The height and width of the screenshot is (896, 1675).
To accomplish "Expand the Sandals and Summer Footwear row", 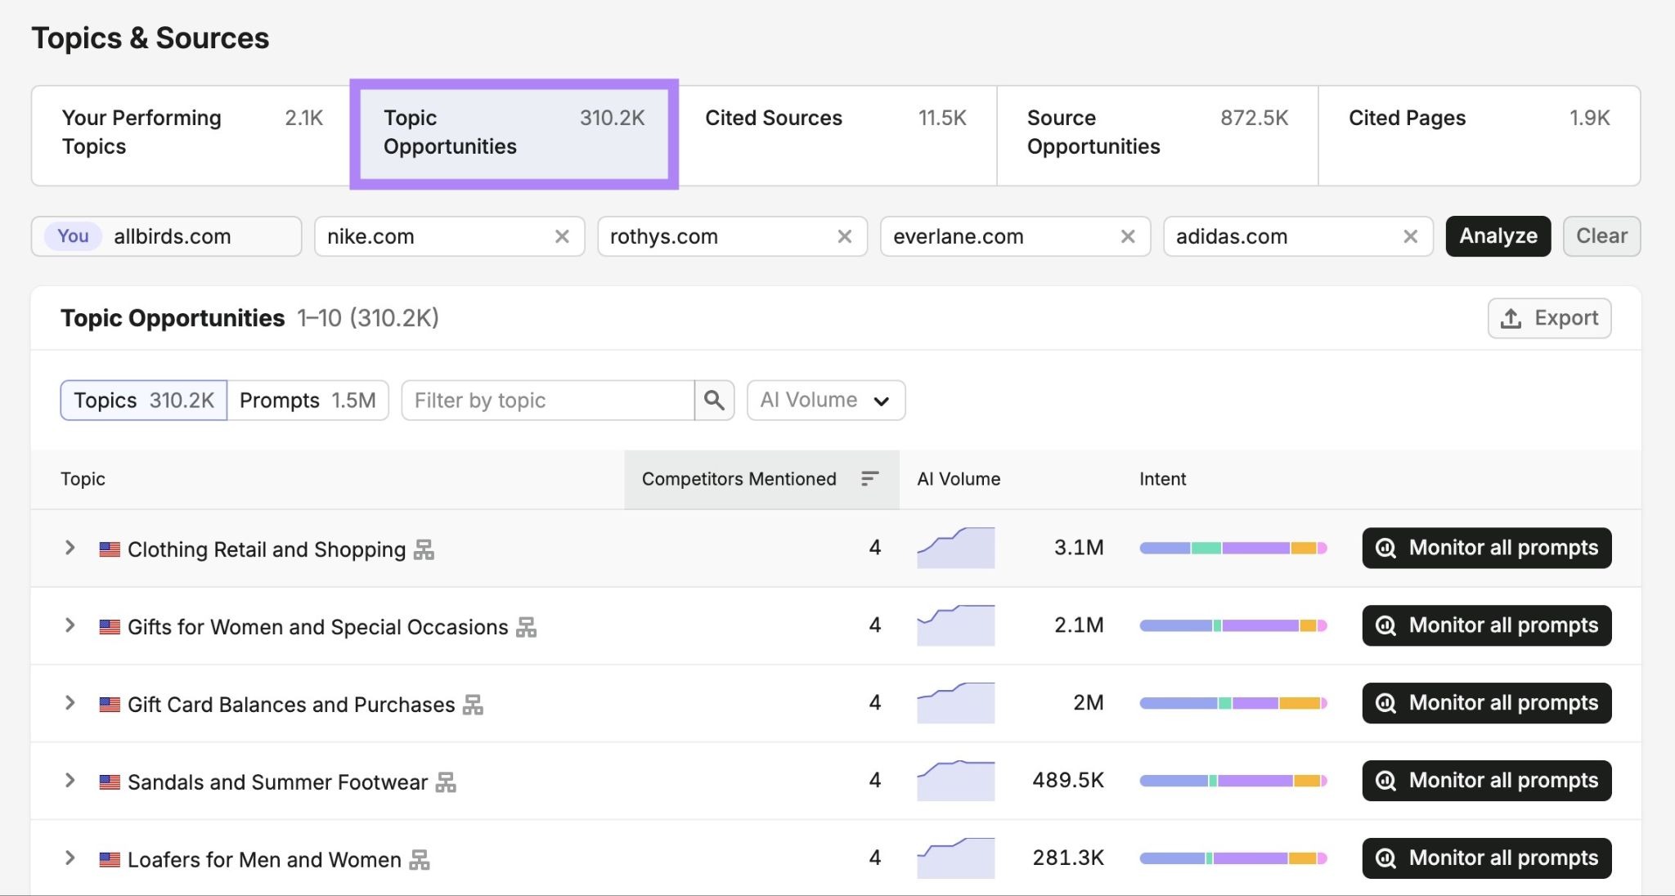I will pos(70,781).
